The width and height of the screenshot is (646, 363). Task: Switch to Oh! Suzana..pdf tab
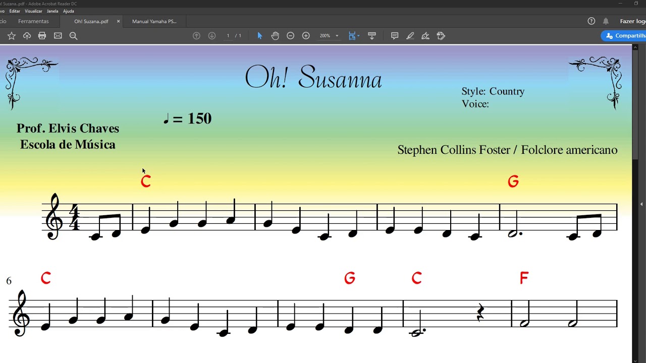click(x=91, y=21)
